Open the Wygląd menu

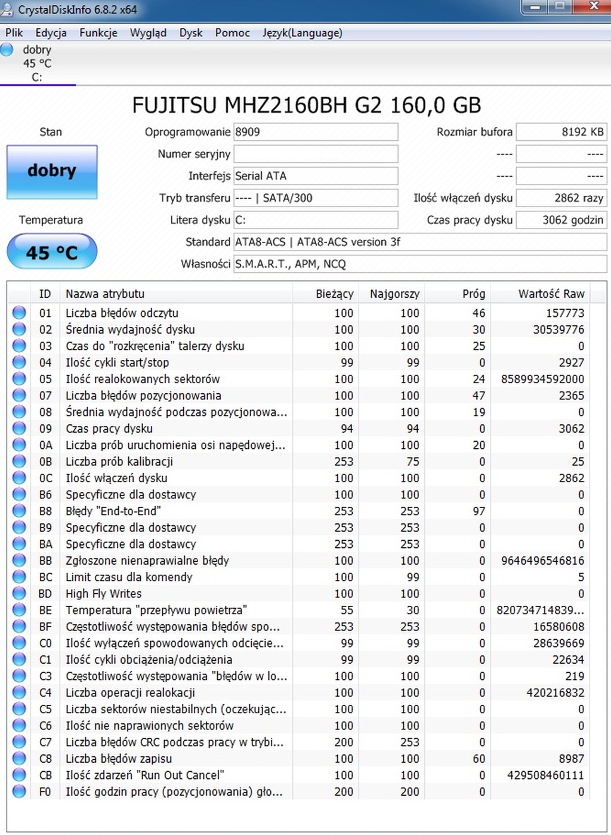pos(148,33)
